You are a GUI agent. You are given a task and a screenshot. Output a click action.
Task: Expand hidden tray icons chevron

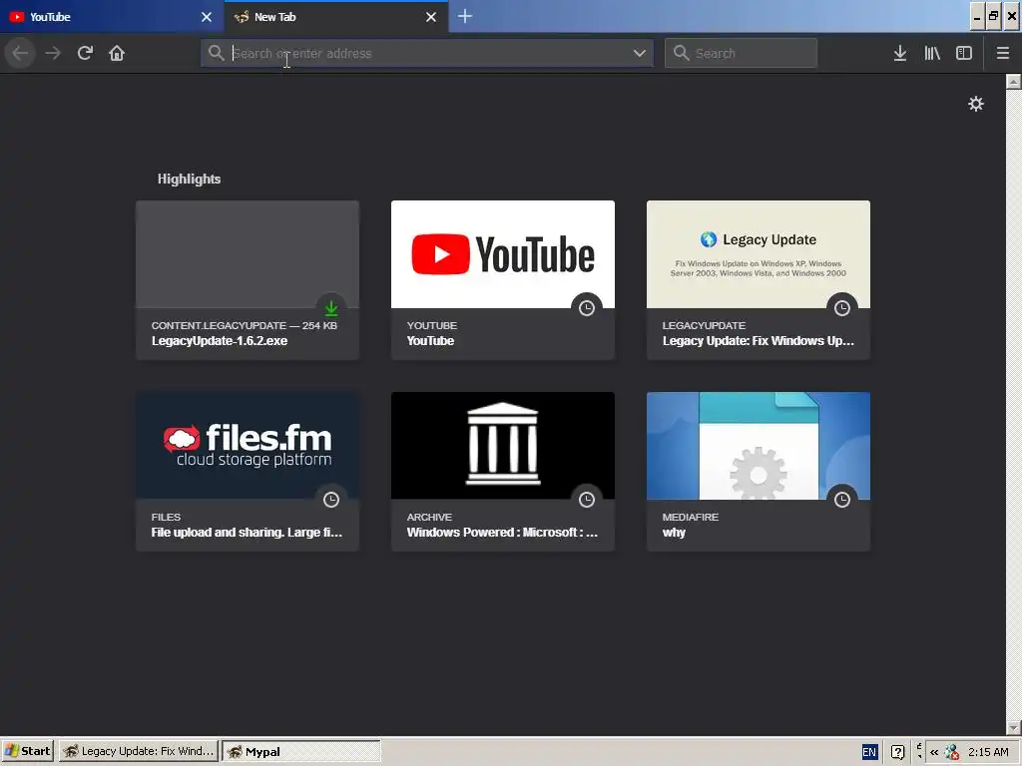934,752
